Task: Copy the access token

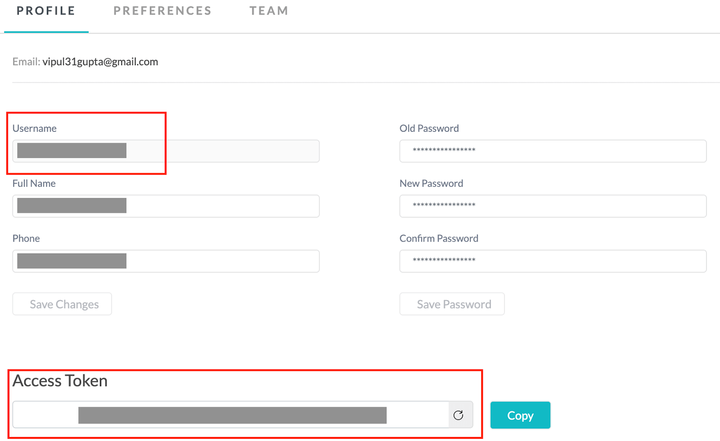Action: (520, 415)
